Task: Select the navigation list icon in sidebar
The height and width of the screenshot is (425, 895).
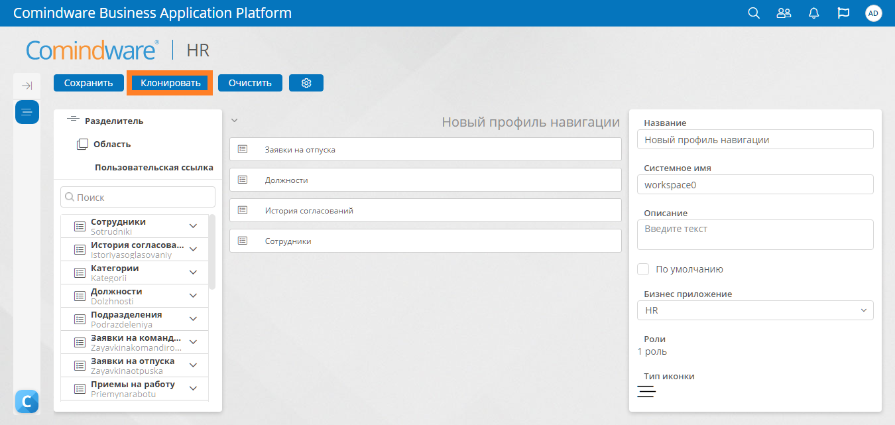Action: [27, 112]
